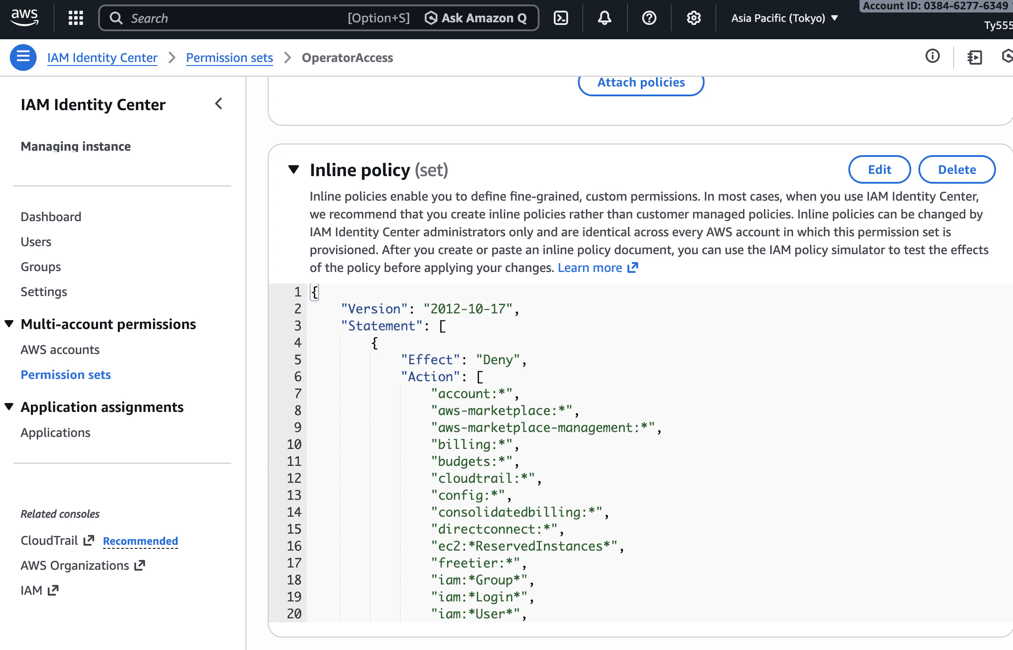Image resolution: width=1013 pixels, height=650 pixels.
Task: Open console settings gear
Action: click(x=694, y=18)
